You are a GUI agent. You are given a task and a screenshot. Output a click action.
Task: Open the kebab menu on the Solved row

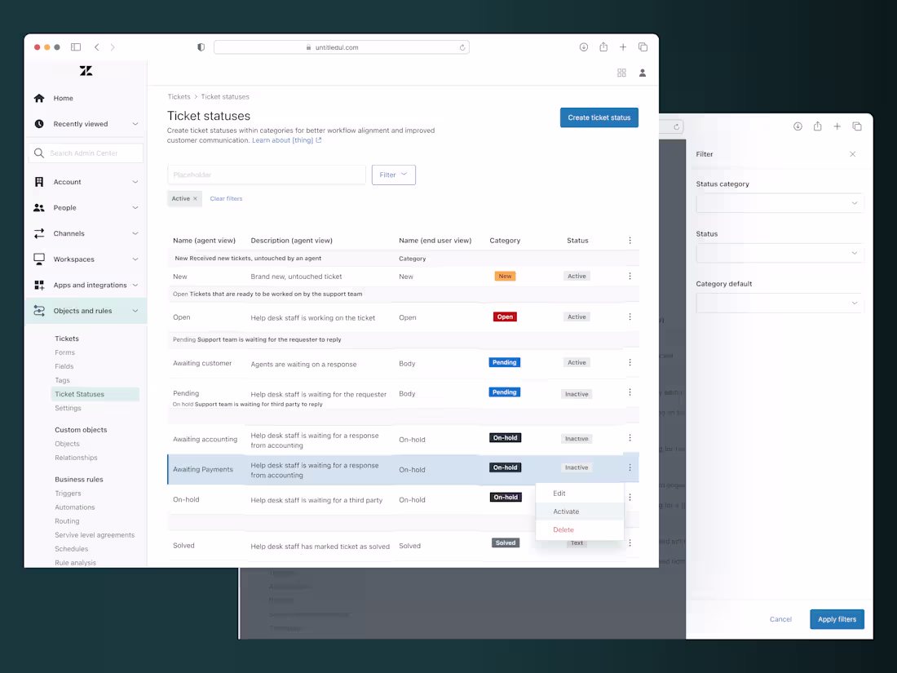tap(630, 542)
